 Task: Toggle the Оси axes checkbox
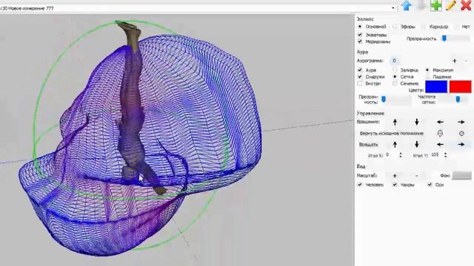(430, 184)
